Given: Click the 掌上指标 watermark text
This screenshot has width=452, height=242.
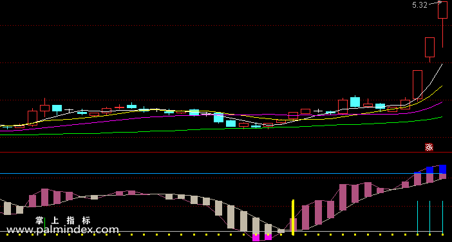Looking at the screenshot, I should [x=63, y=221].
